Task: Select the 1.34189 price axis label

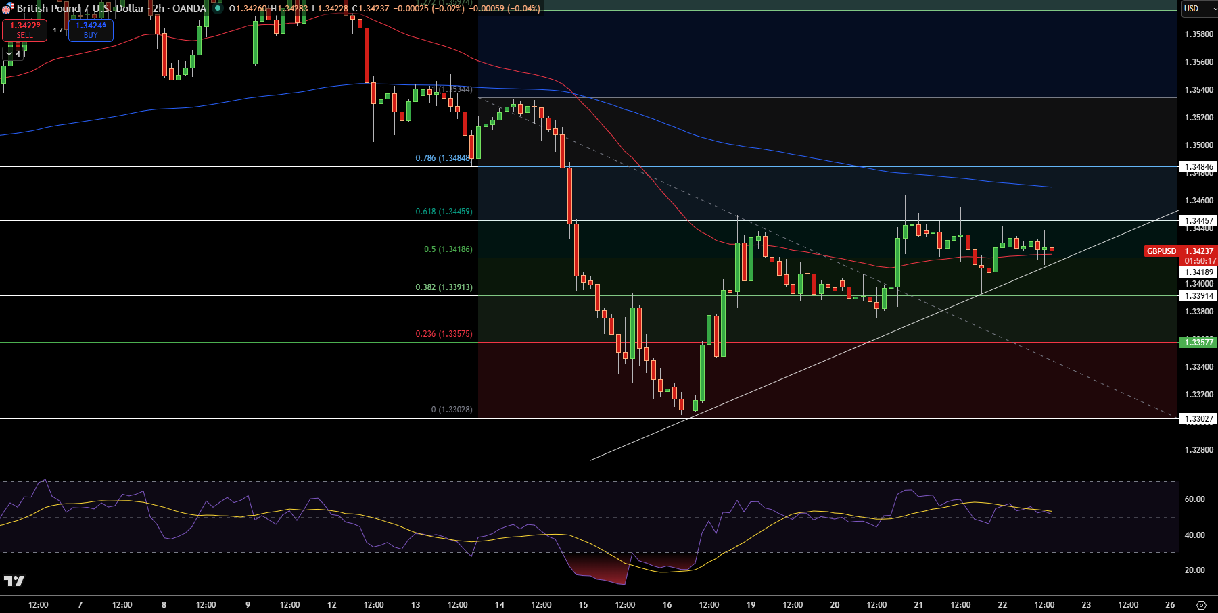Action: [x=1198, y=272]
